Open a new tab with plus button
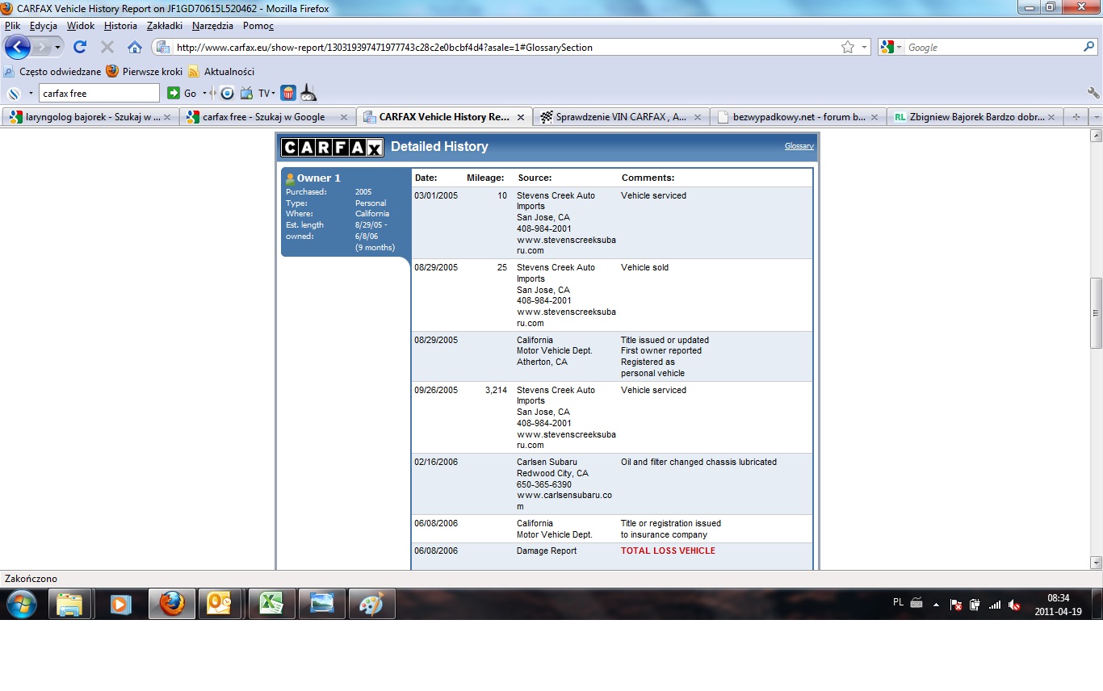Screen dimensions: 1103x691 [1076, 117]
